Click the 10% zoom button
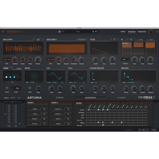 (154, 130)
